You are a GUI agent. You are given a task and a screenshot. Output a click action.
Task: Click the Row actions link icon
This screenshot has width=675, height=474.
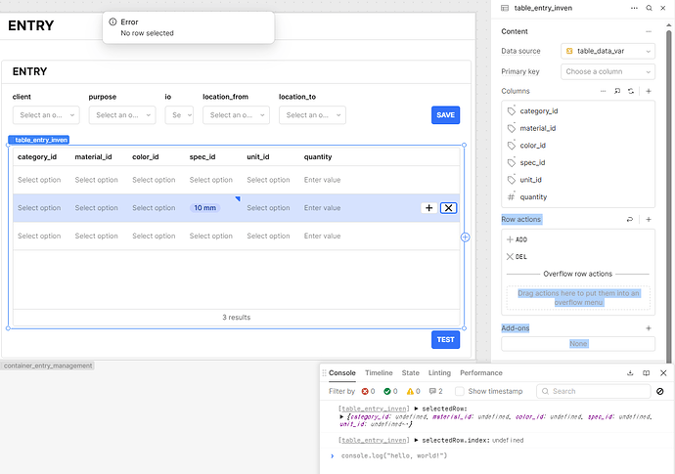(630, 219)
